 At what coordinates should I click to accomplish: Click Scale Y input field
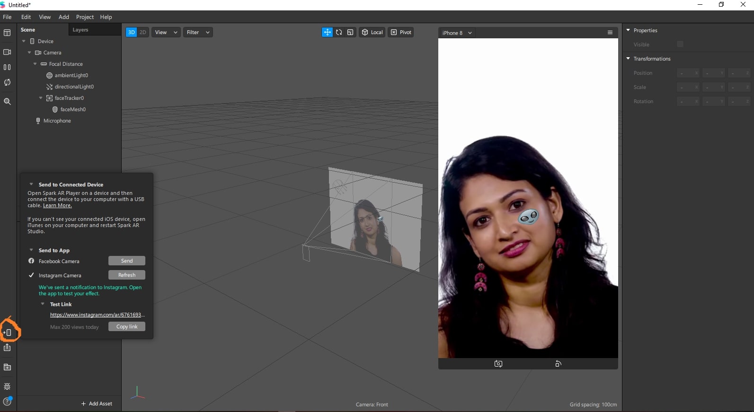[x=713, y=87]
